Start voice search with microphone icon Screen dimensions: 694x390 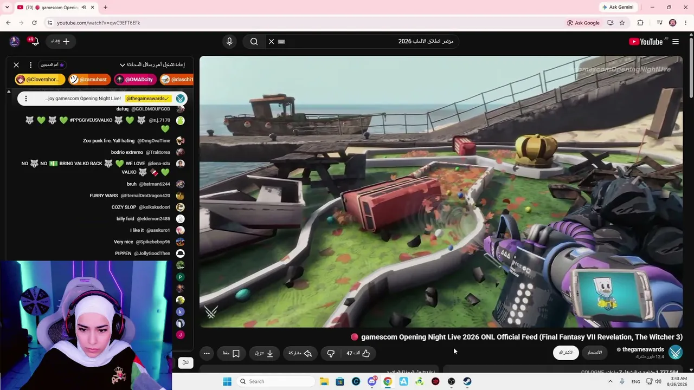tap(229, 42)
